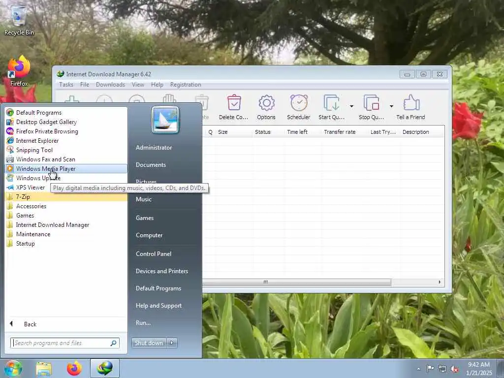The image size is (504, 378).
Task: Launch Default Programs from the programs list
Action: point(66,113)
